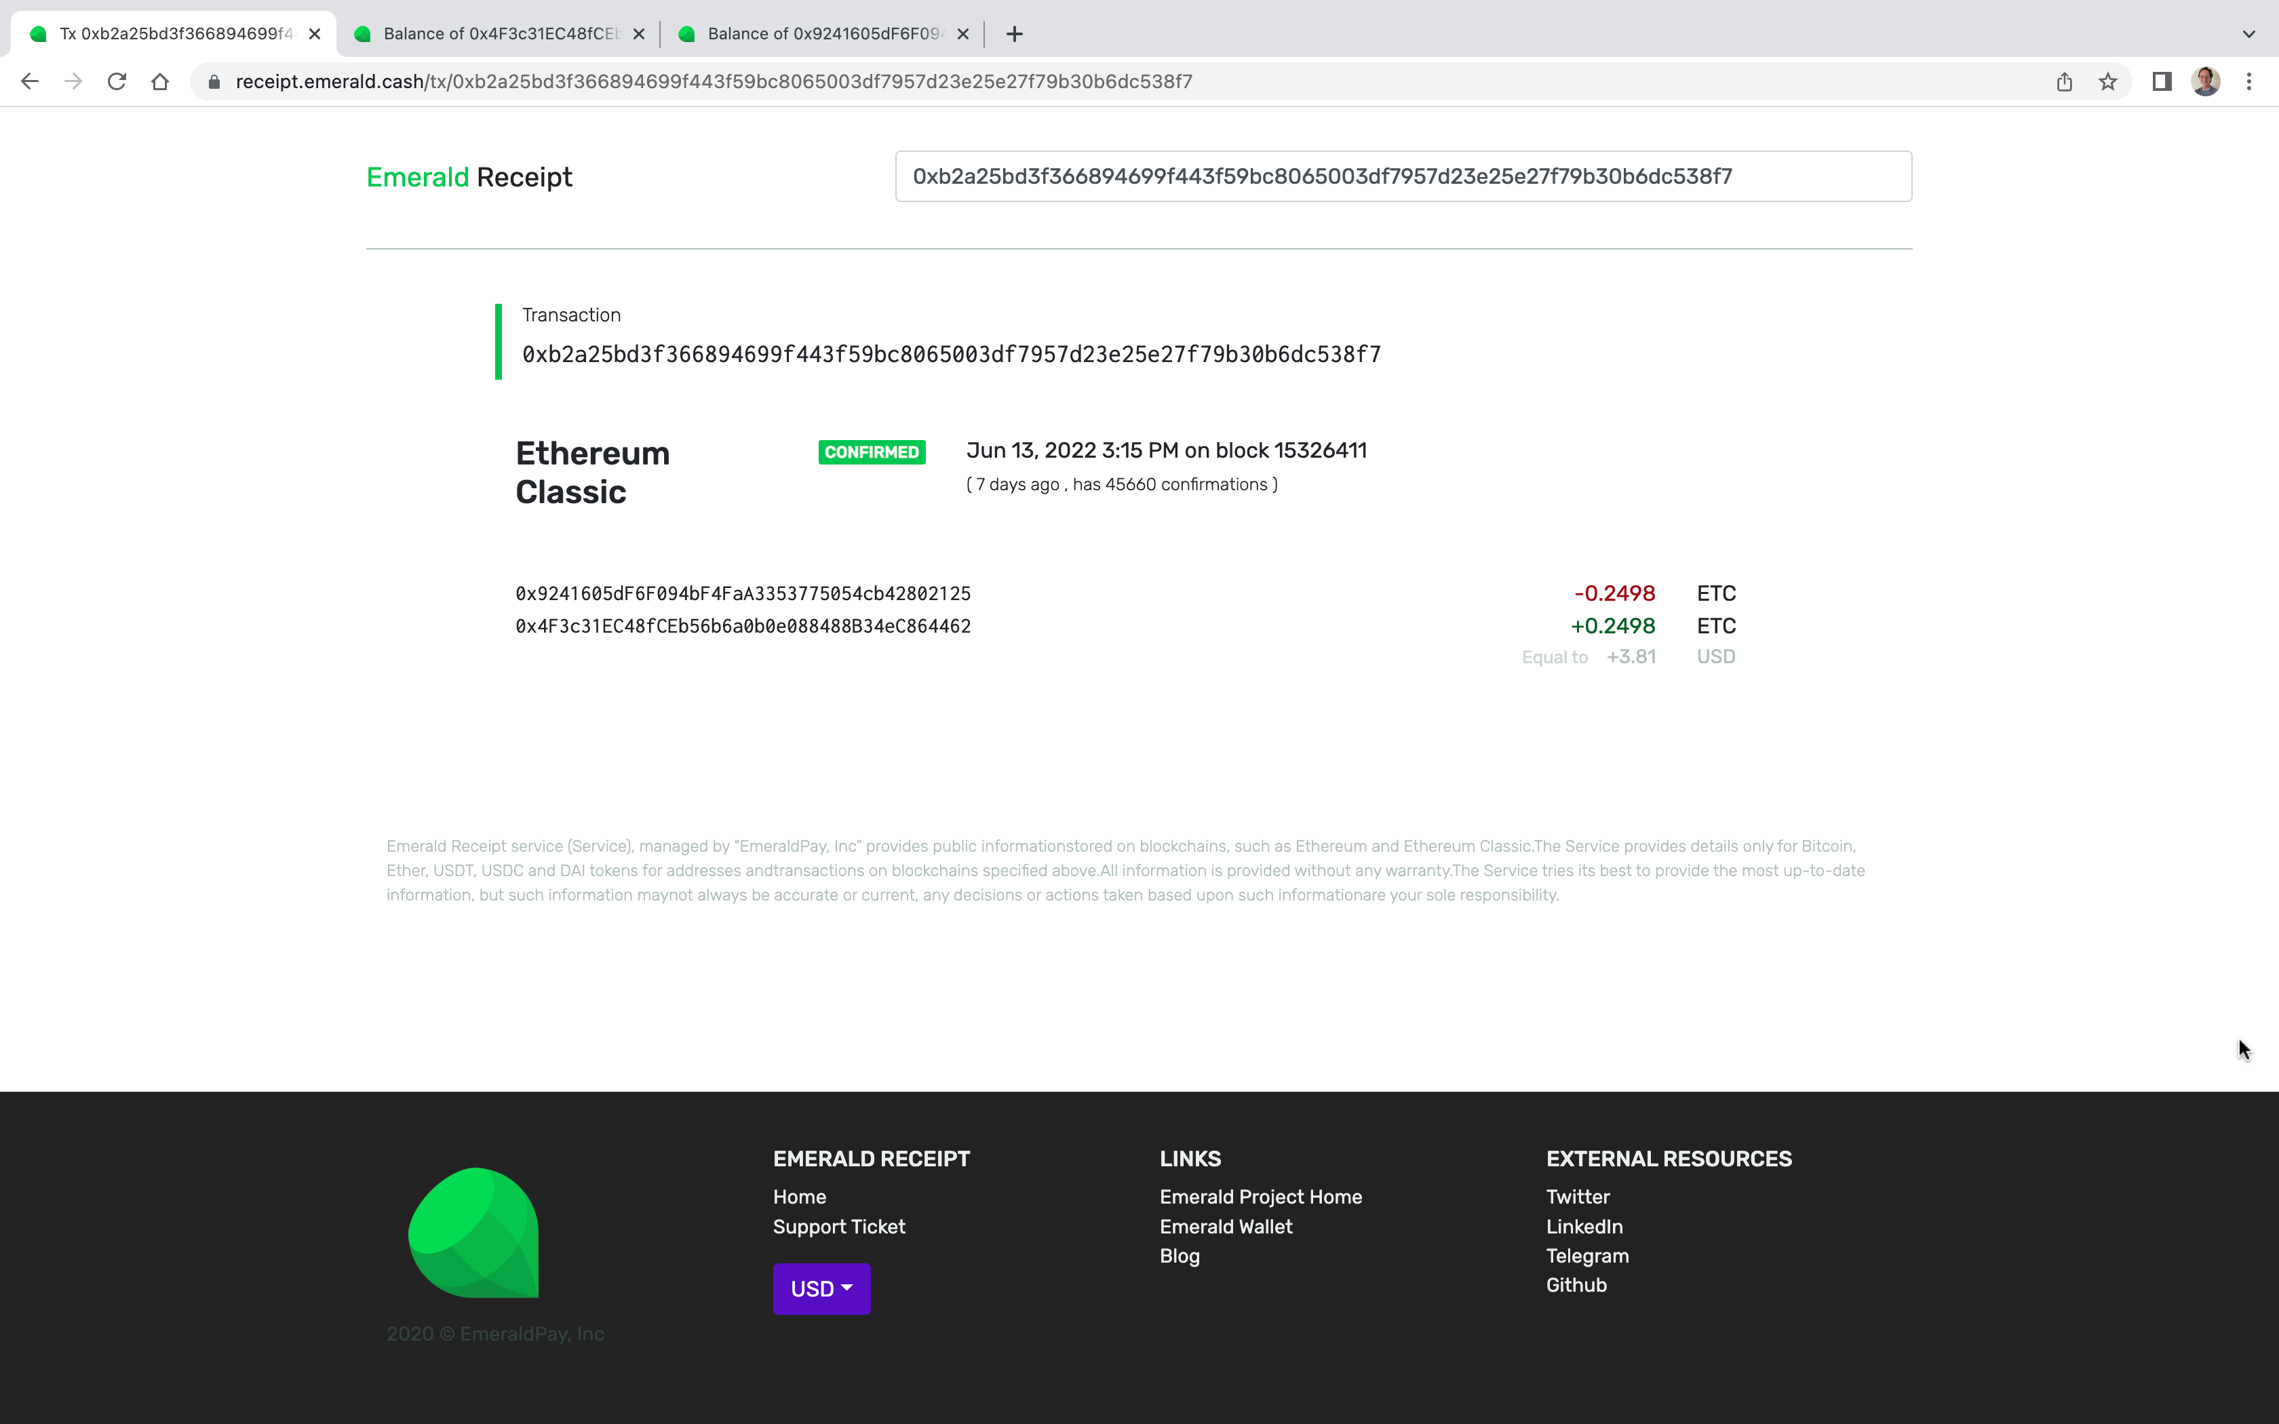The image size is (2279, 1424).
Task: Click the Github external resource link
Action: coord(1575,1284)
